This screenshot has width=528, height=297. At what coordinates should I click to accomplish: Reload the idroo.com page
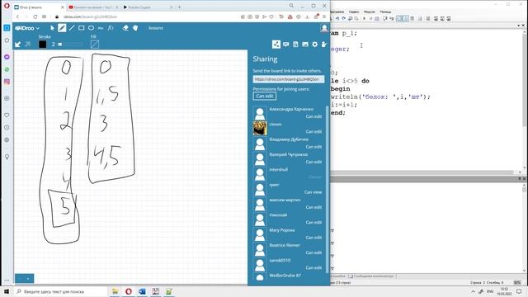pyautogui.click(x=35, y=16)
